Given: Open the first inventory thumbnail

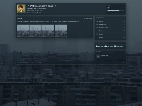Looking at the screenshot, I should coord(23,31).
